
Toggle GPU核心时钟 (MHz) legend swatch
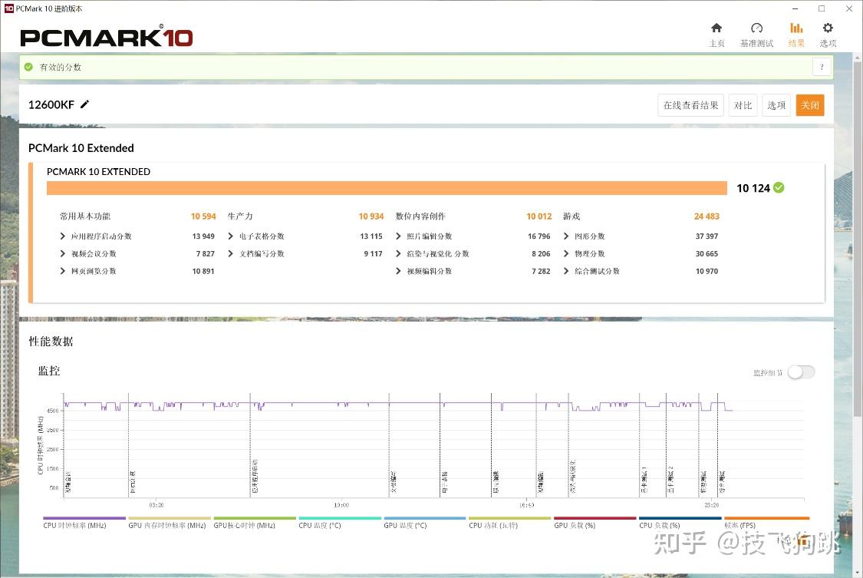coord(255,518)
